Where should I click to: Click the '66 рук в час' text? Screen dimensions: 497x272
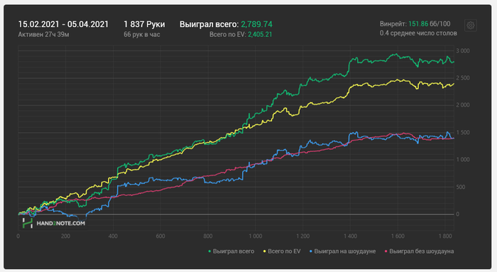142,35
